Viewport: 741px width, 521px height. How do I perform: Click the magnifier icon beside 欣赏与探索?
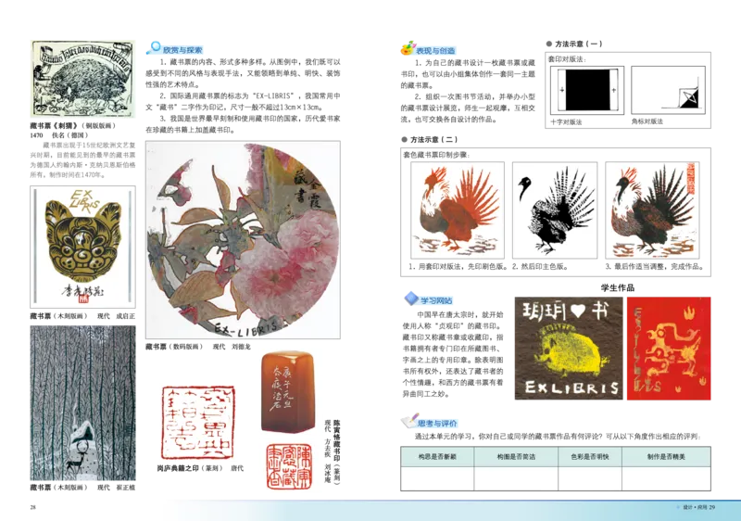(x=154, y=48)
